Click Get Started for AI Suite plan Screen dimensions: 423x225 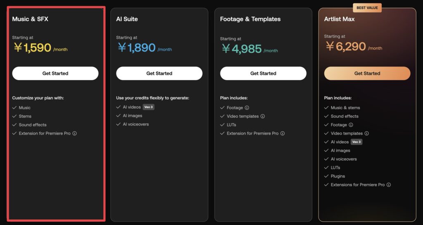pyautogui.click(x=159, y=73)
